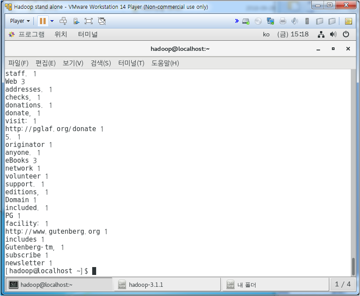
Task: Click the 'facility: 1' output line
Action: point(27,224)
